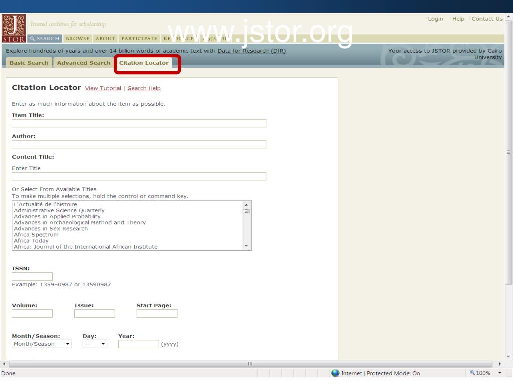Open the Contact Us link
This screenshot has width=513, height=385.
pos(487,19)
